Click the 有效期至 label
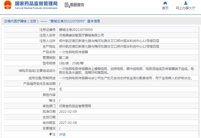Screen dimensions: 201x138 pyautogui.click(x=49, y=123)
